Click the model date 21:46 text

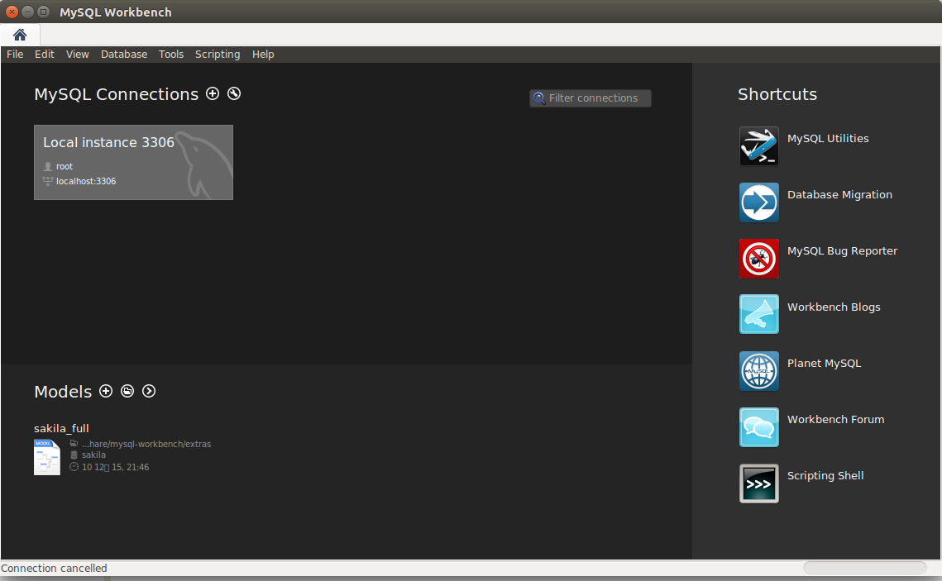(115, 467)
